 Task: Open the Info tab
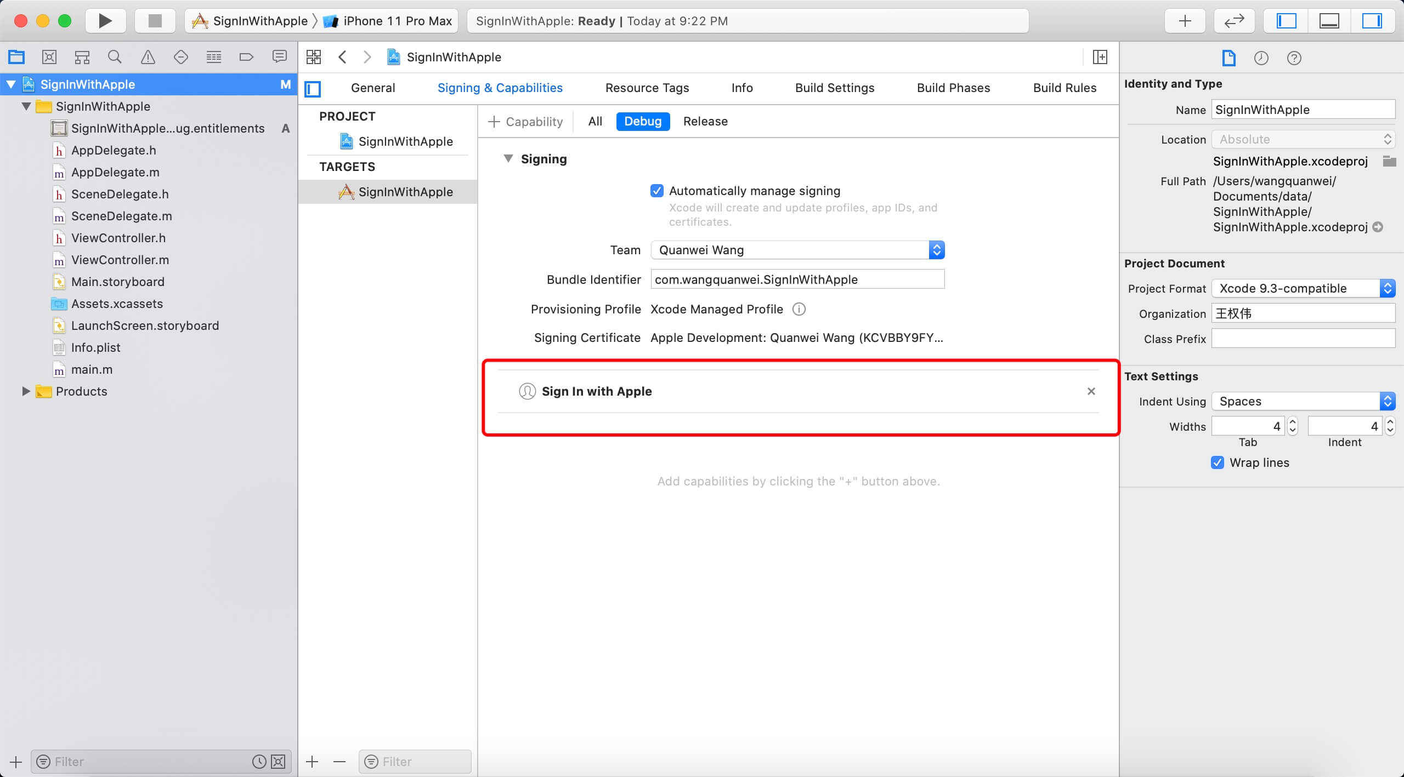pyautogui.click(x=742, y=88)
